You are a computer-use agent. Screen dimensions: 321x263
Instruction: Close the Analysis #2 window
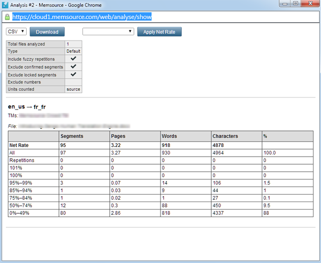[x=310, y=3]
